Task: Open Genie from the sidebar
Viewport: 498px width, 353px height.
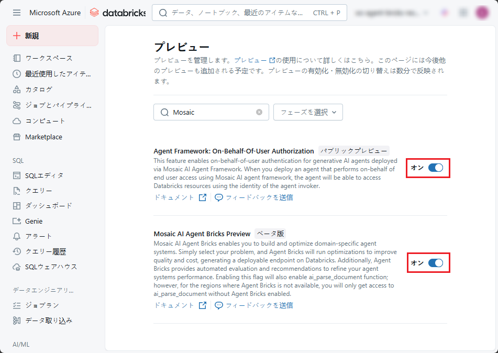Action: coord(34,221)
